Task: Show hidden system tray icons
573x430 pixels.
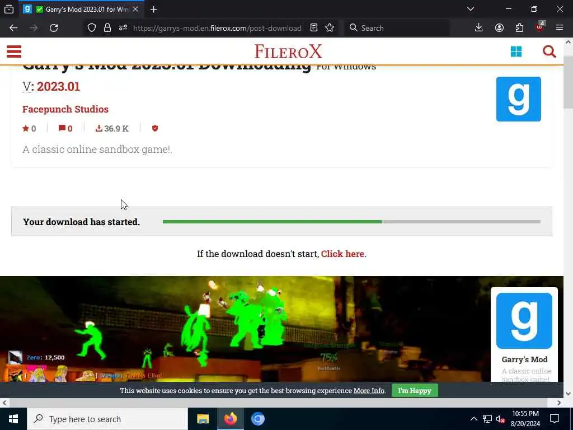Action: tap(473, 419)
